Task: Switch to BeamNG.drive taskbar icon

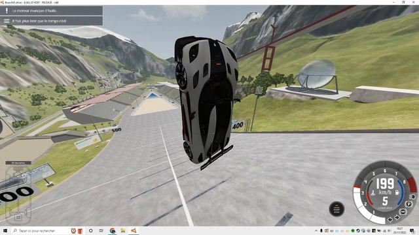Action: click(x=134, y=230)
